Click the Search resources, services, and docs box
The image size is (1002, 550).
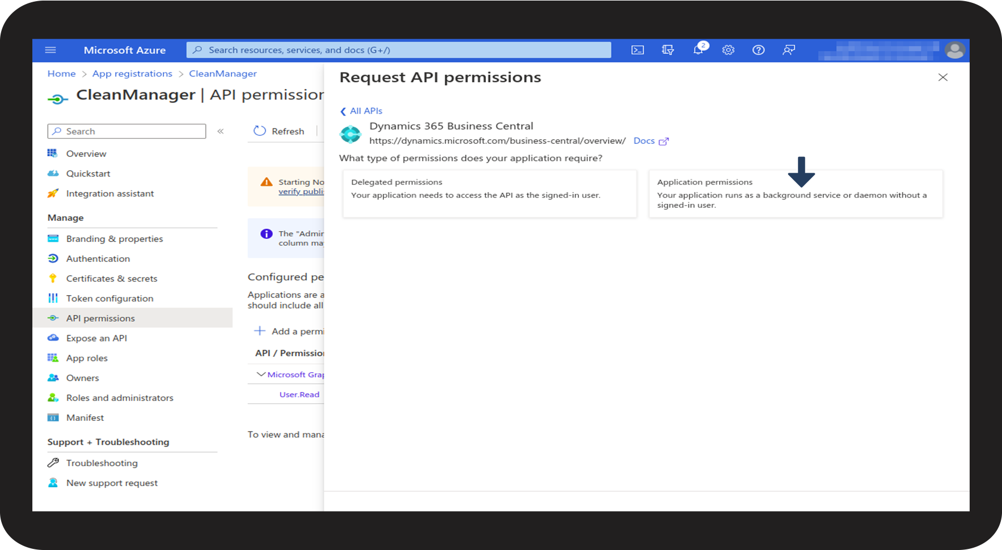pos(399,50)
